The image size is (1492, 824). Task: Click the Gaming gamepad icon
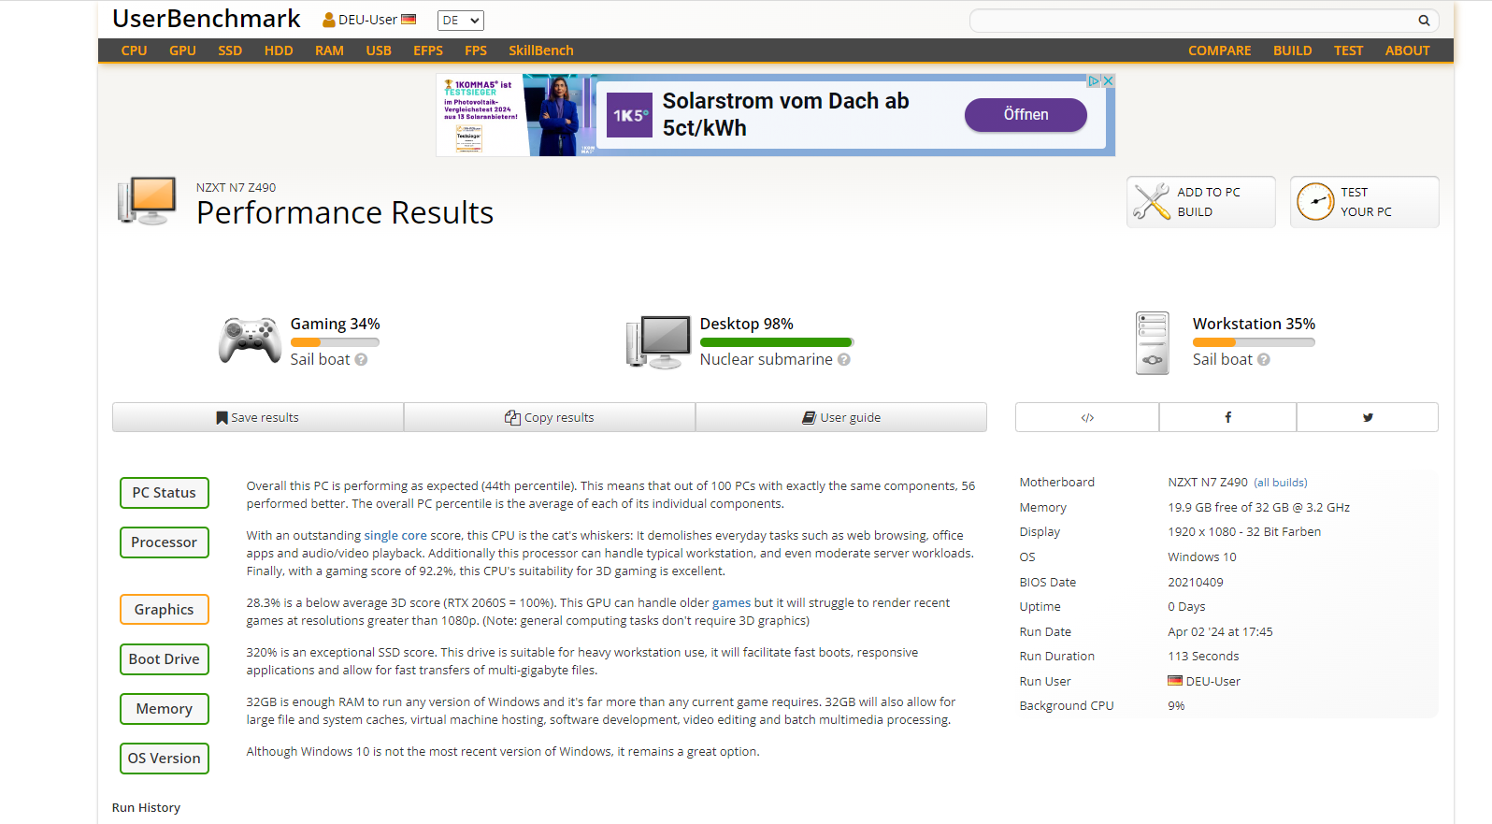click(x=250, y=340)
